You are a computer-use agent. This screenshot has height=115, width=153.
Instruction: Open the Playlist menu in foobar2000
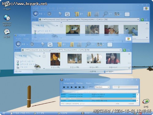(x=89, y=83)
